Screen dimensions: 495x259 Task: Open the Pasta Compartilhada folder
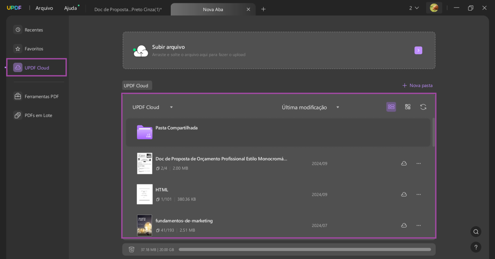click(x=278, y=132)
